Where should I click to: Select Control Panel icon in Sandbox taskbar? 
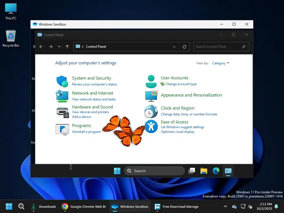[x=228, y=171]
